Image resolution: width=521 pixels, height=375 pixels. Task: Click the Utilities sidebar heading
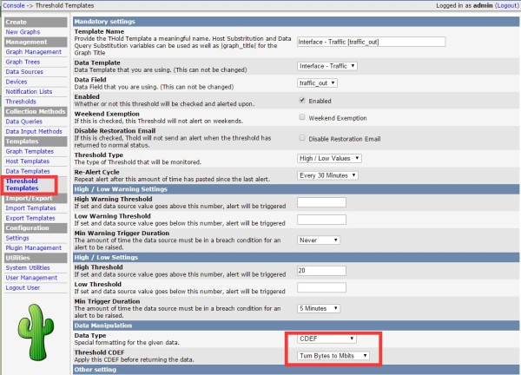point(36,258)
